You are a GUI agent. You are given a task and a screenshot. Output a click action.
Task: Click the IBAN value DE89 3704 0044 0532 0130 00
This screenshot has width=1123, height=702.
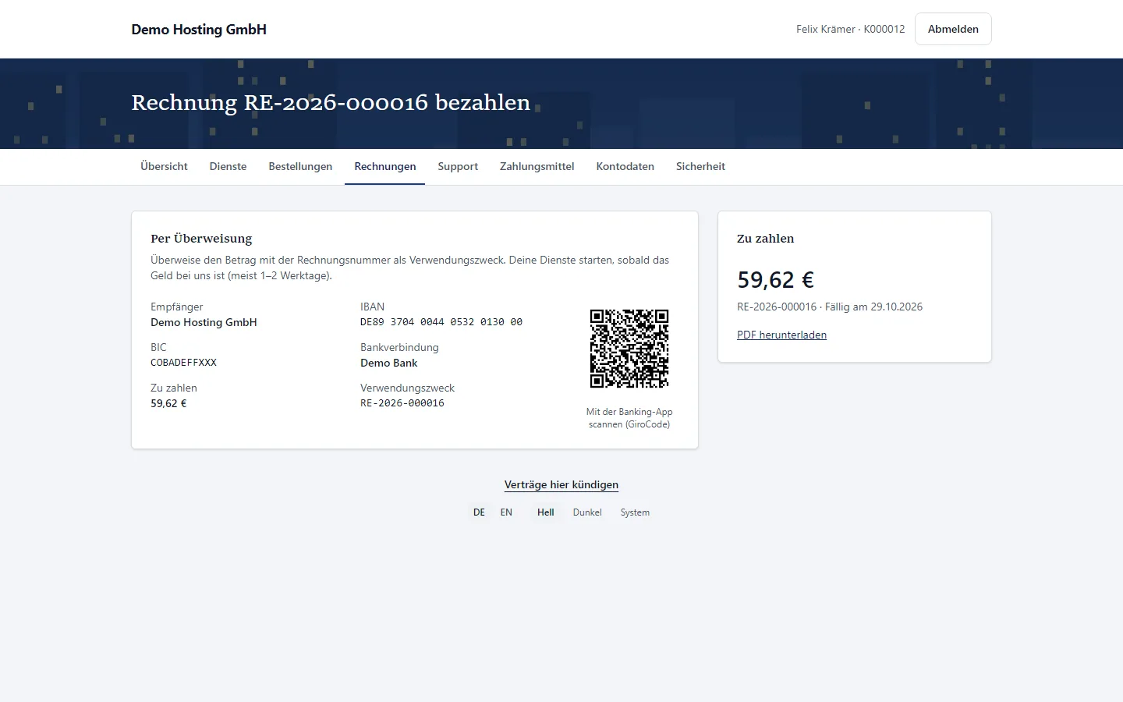point(441,322)
